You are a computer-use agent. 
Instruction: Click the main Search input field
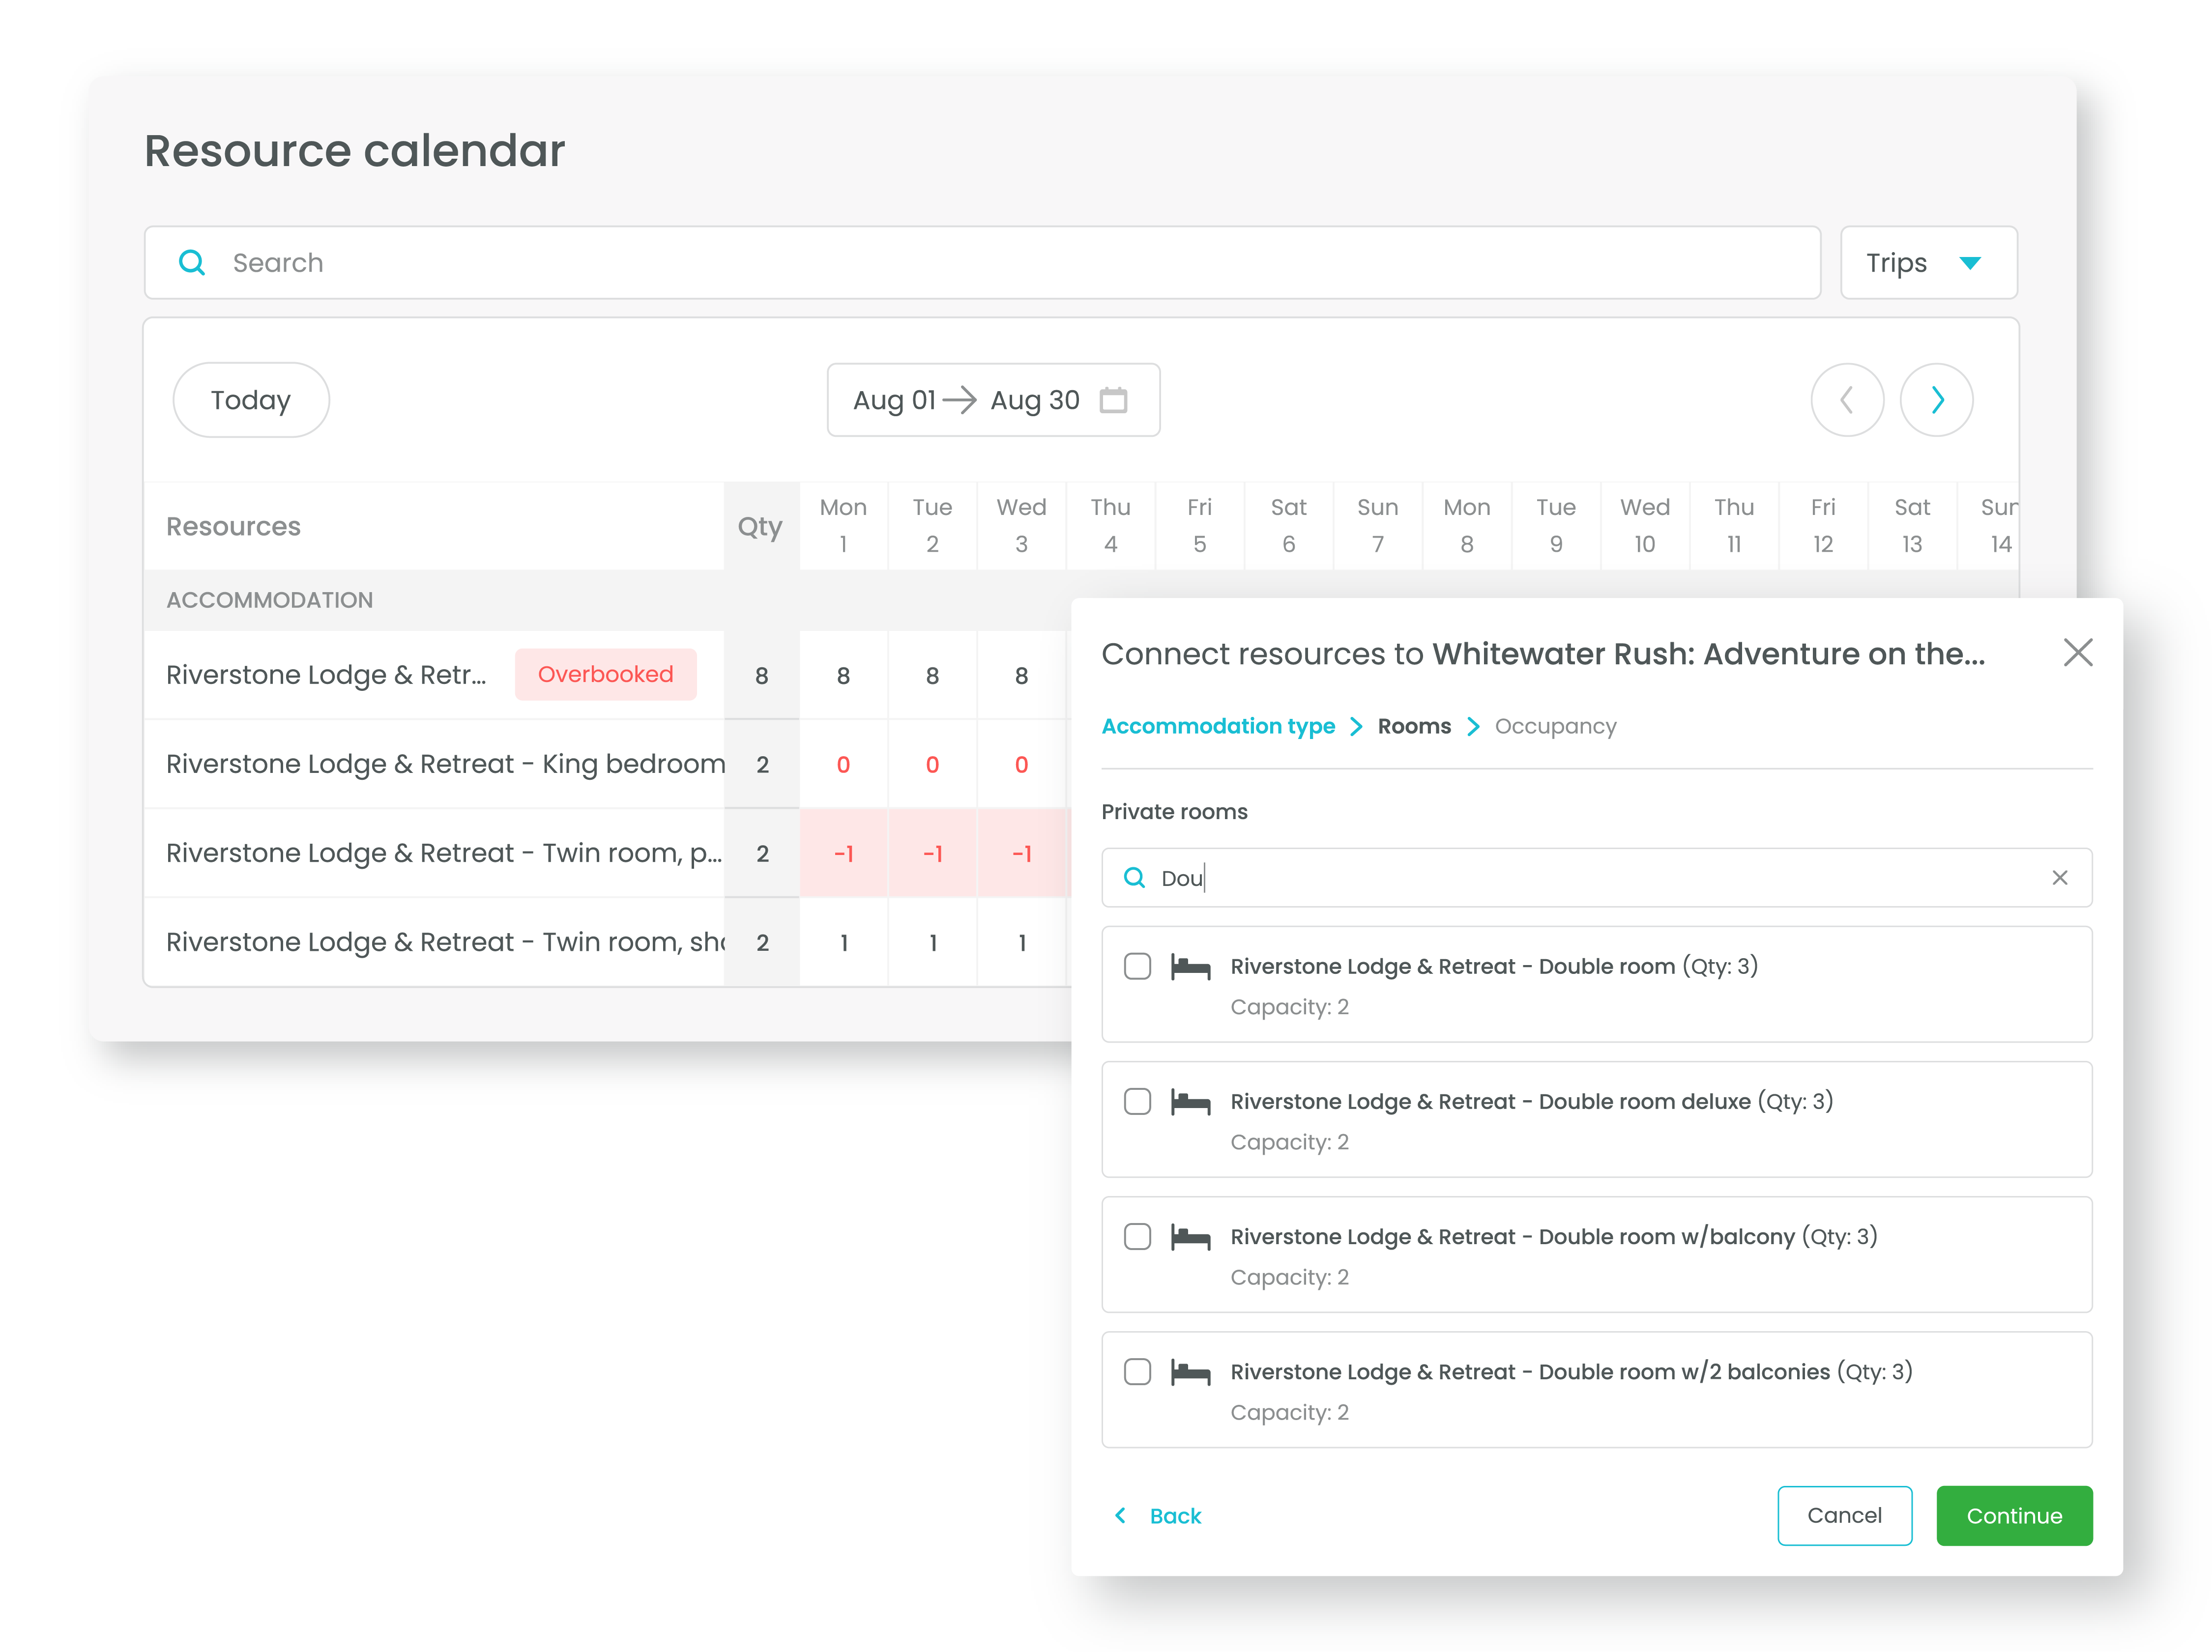click(x=982, y=263)
